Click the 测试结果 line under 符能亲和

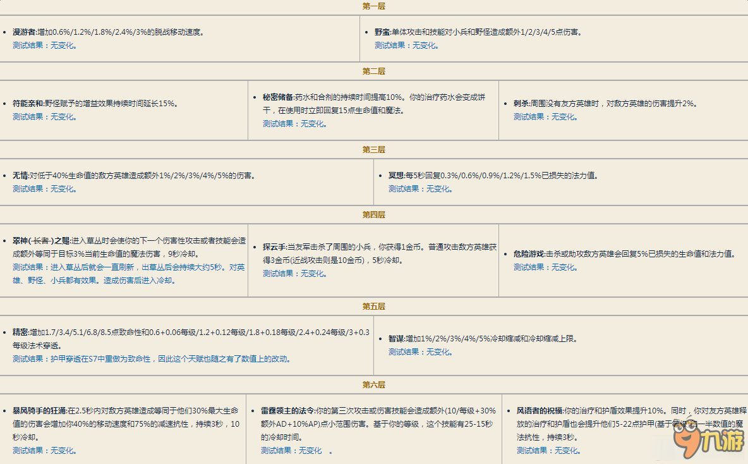(45, 116)
